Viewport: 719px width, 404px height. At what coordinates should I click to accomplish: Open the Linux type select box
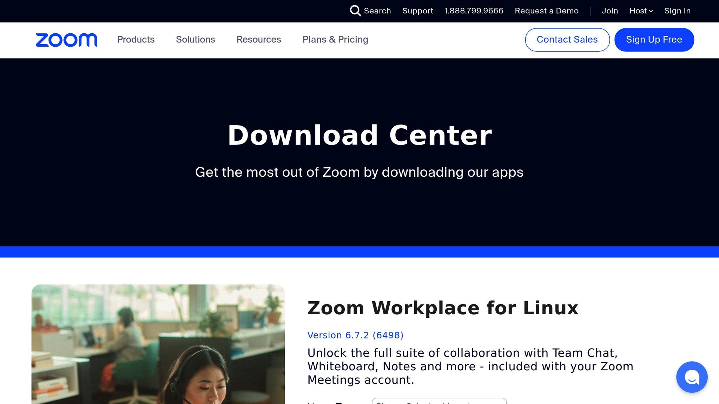[x=439, y=401]
